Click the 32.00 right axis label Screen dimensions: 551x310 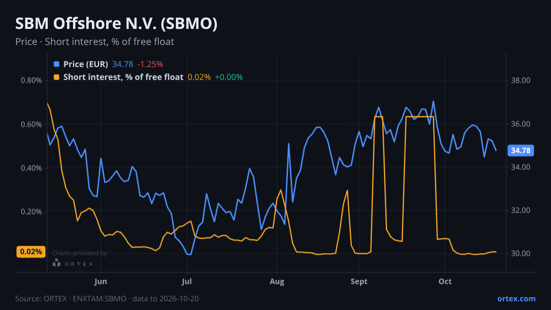pos(520,210)
